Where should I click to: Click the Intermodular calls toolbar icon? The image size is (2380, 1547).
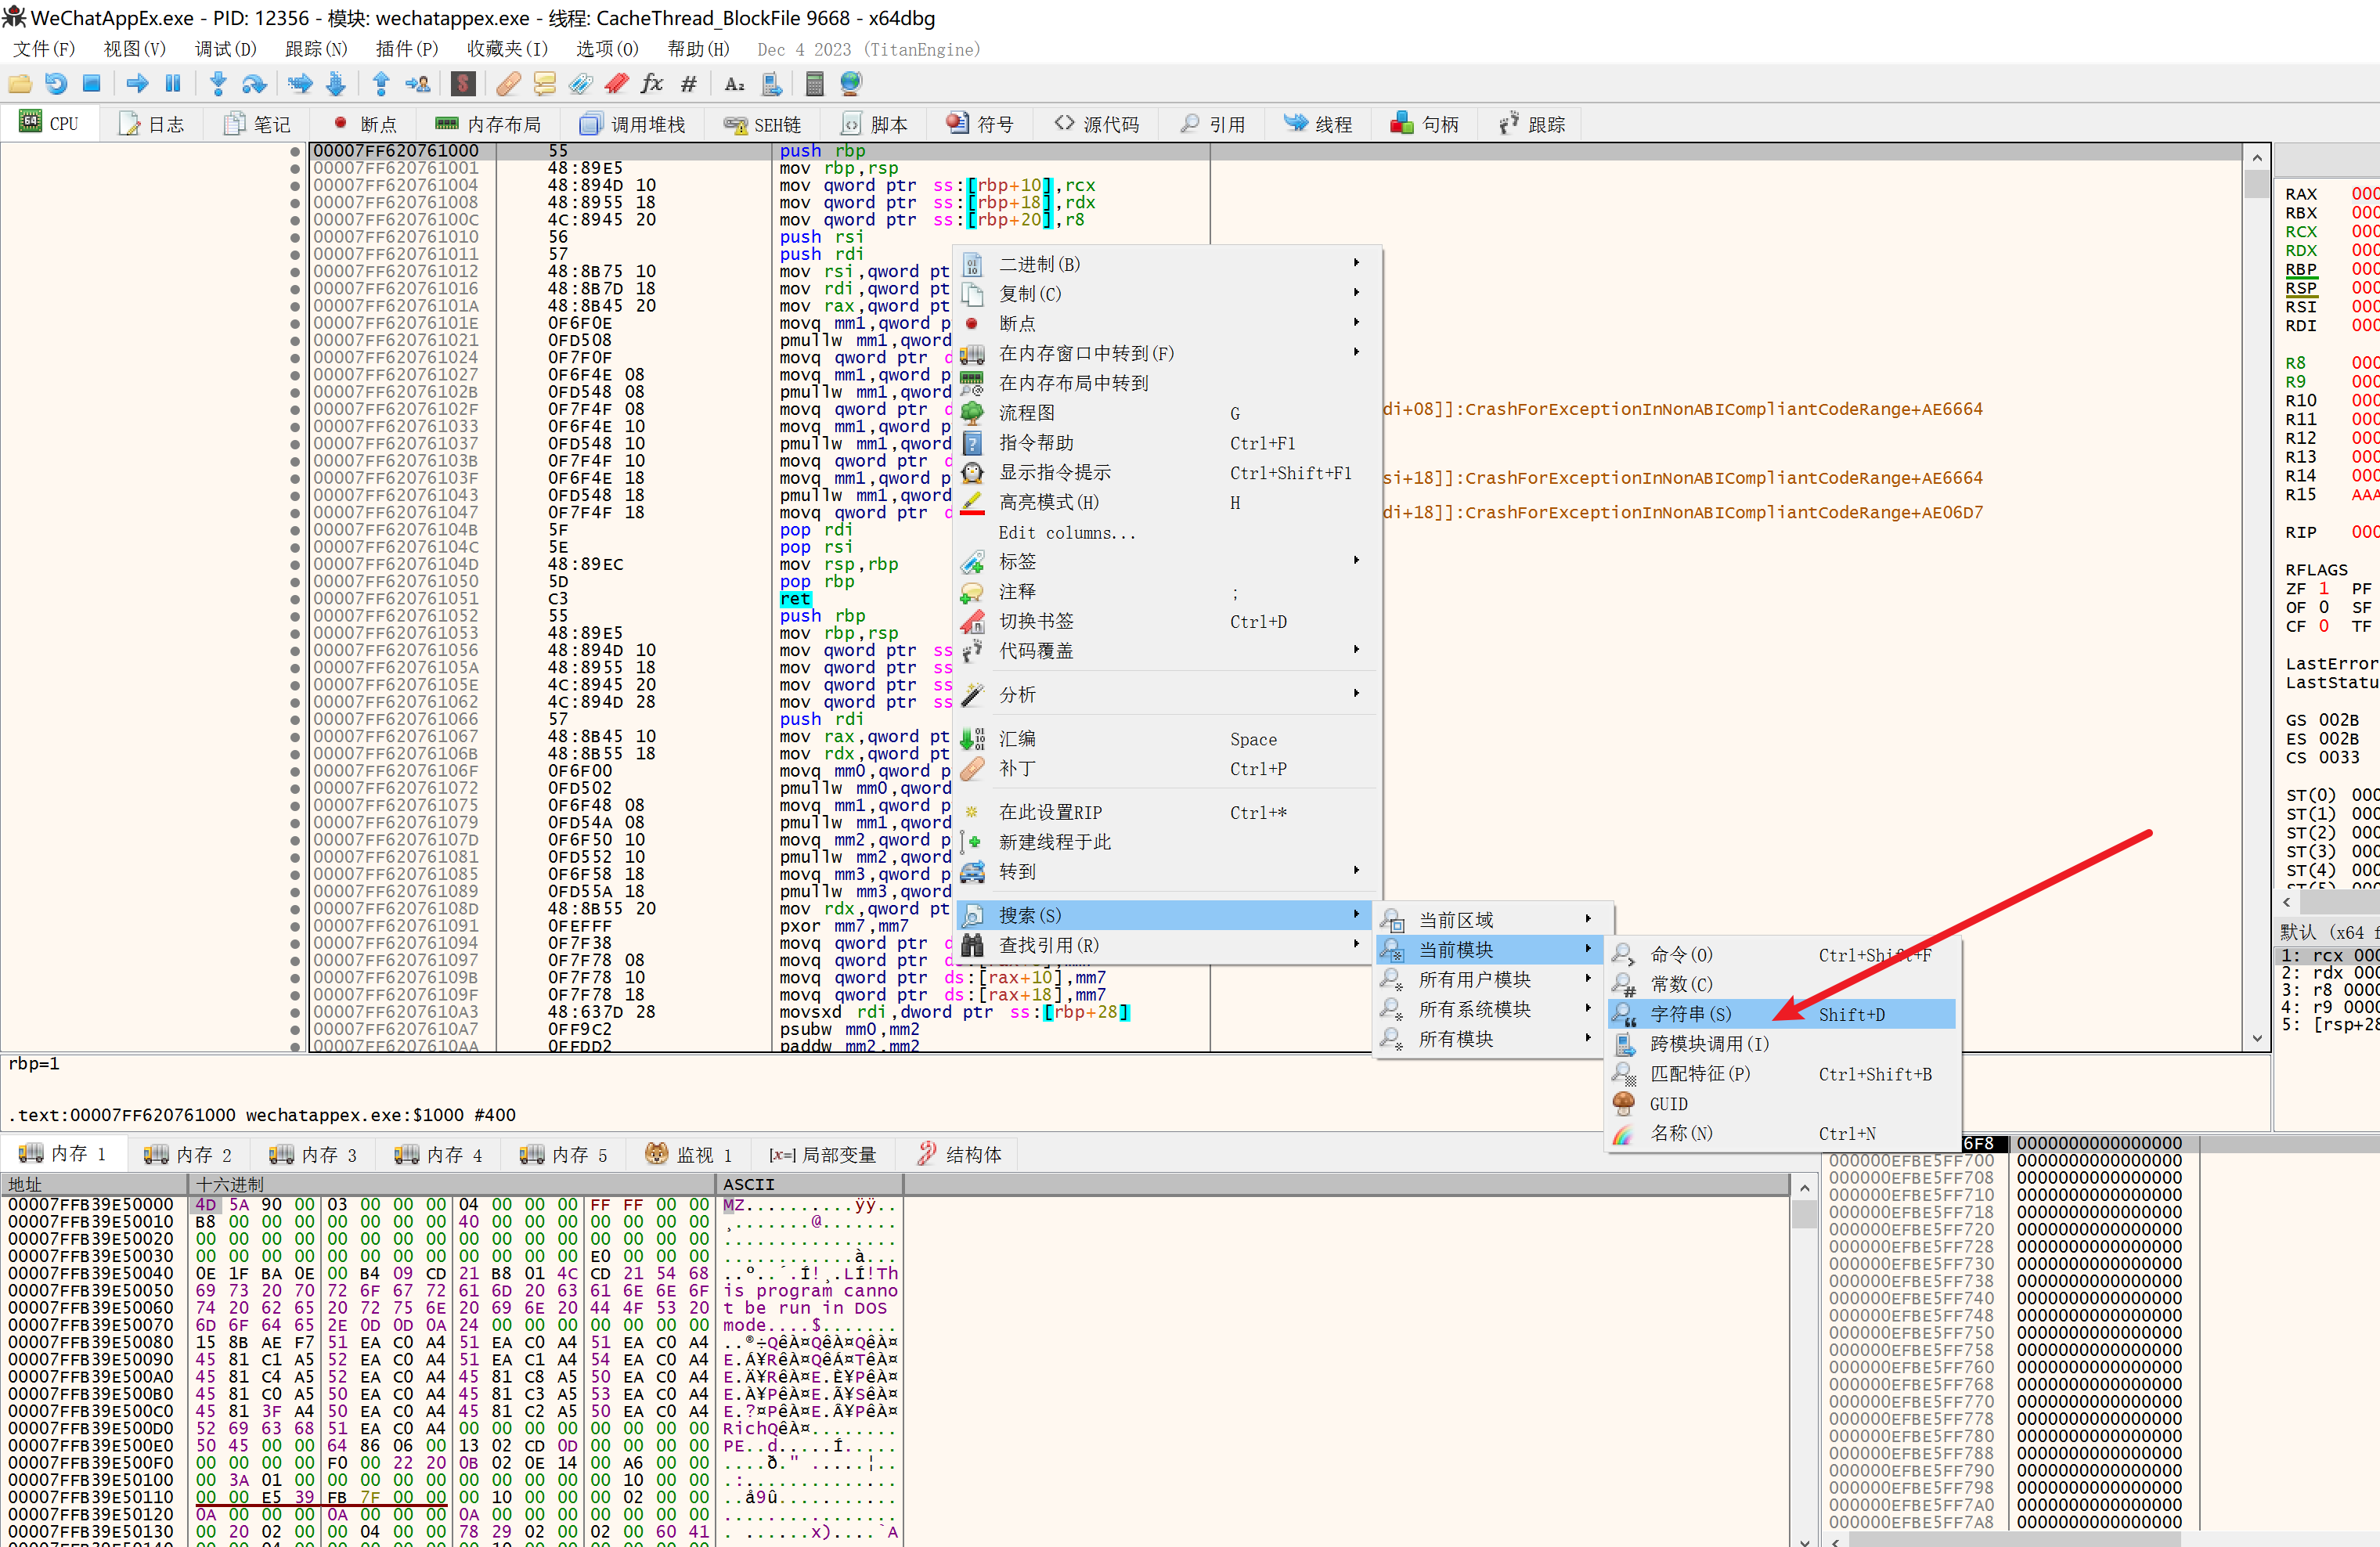(x=772, y=84)
